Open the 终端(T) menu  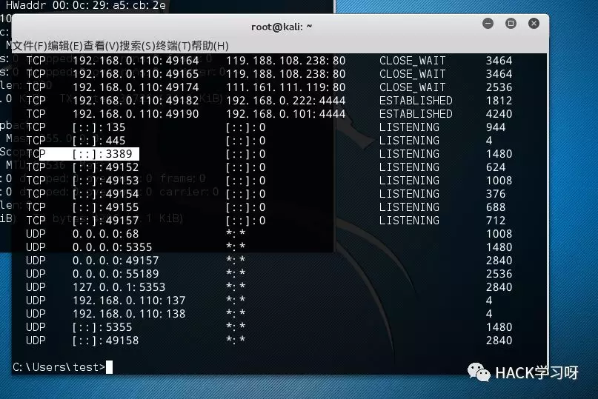(x=173, y=46)
